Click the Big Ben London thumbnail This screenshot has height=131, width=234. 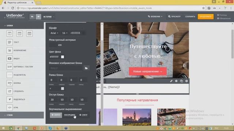pos(137,117)
